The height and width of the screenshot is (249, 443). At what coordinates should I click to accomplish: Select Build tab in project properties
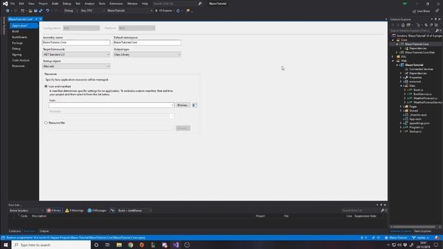(15, 31)
